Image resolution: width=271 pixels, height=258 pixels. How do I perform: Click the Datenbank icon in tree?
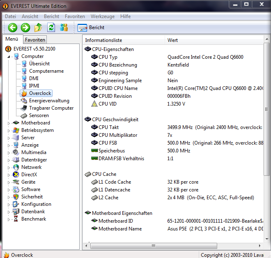coord(16,212)
